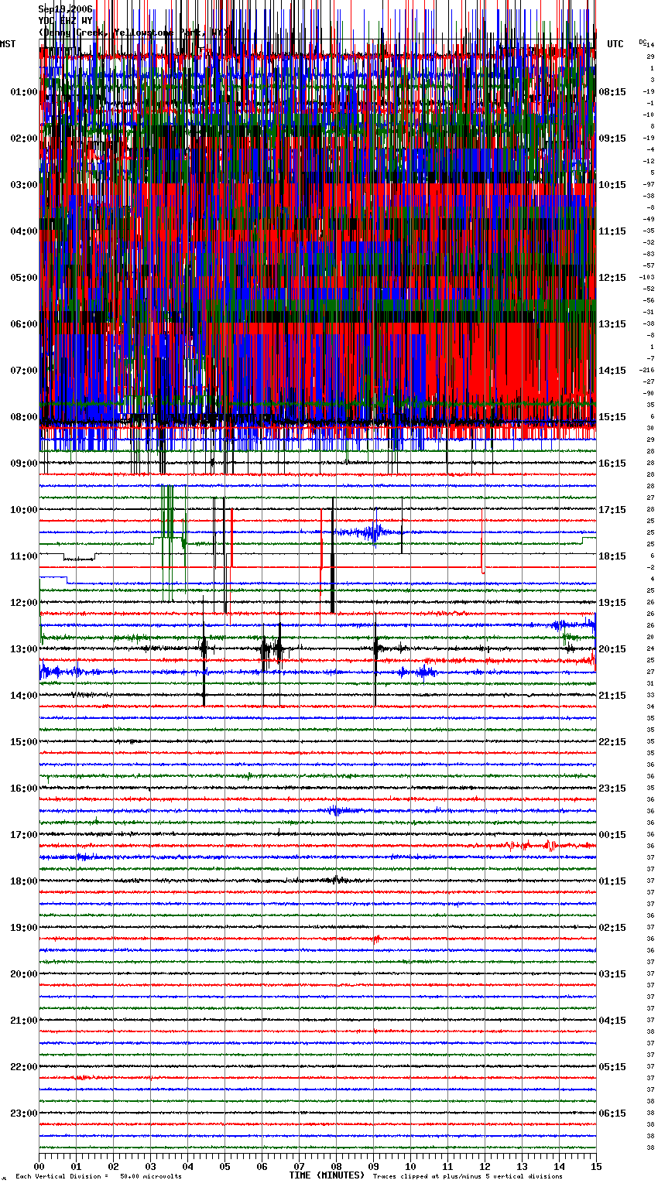Screen dimensions: 658x1187
Task: Select the 09:00 MST time label
Action: (x=24, y=464)
